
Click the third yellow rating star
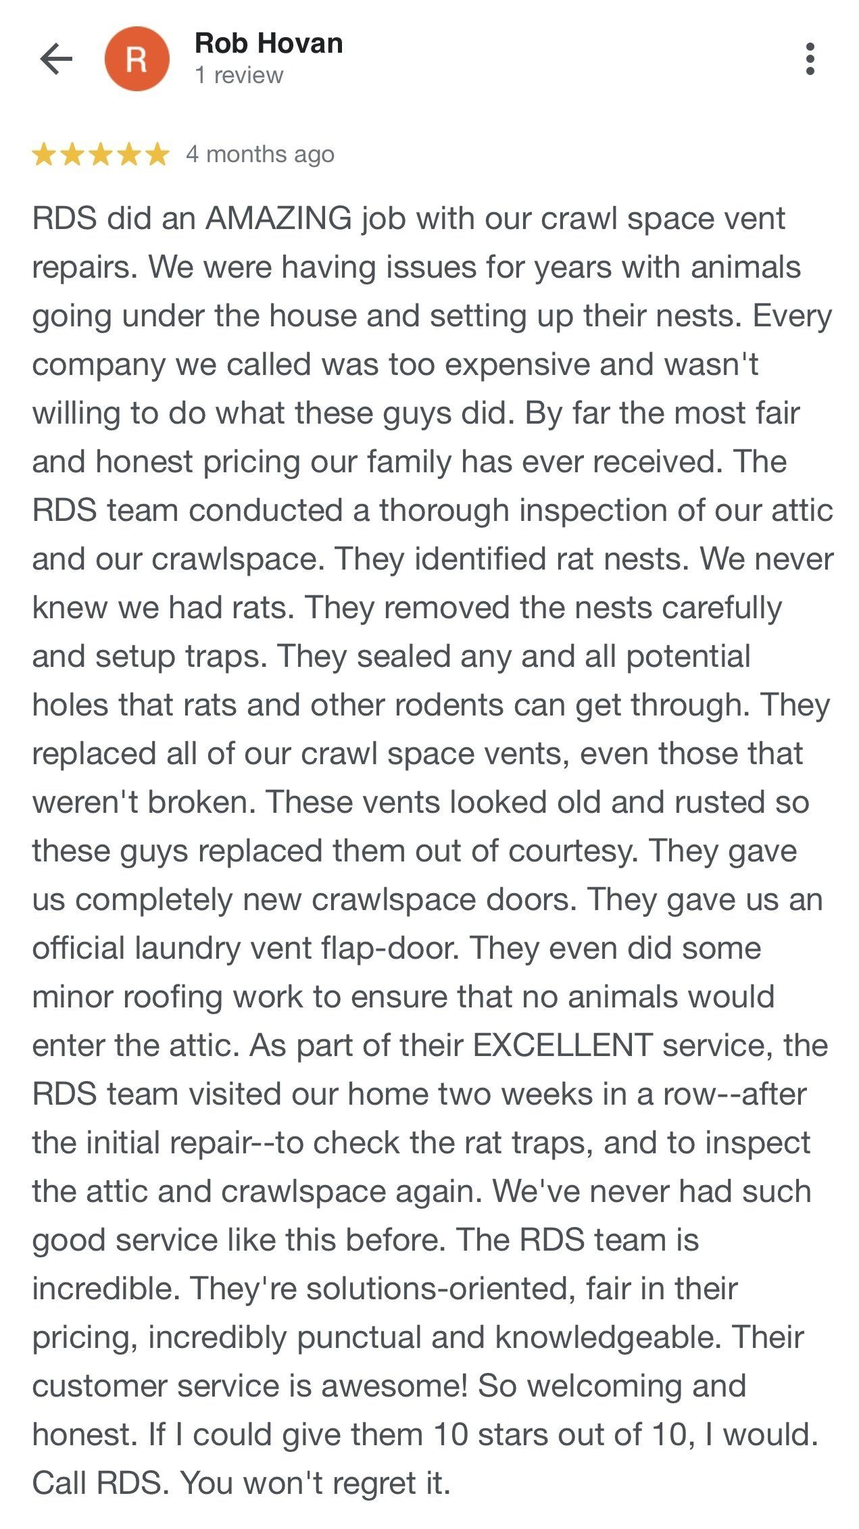(x=100, y=155)
